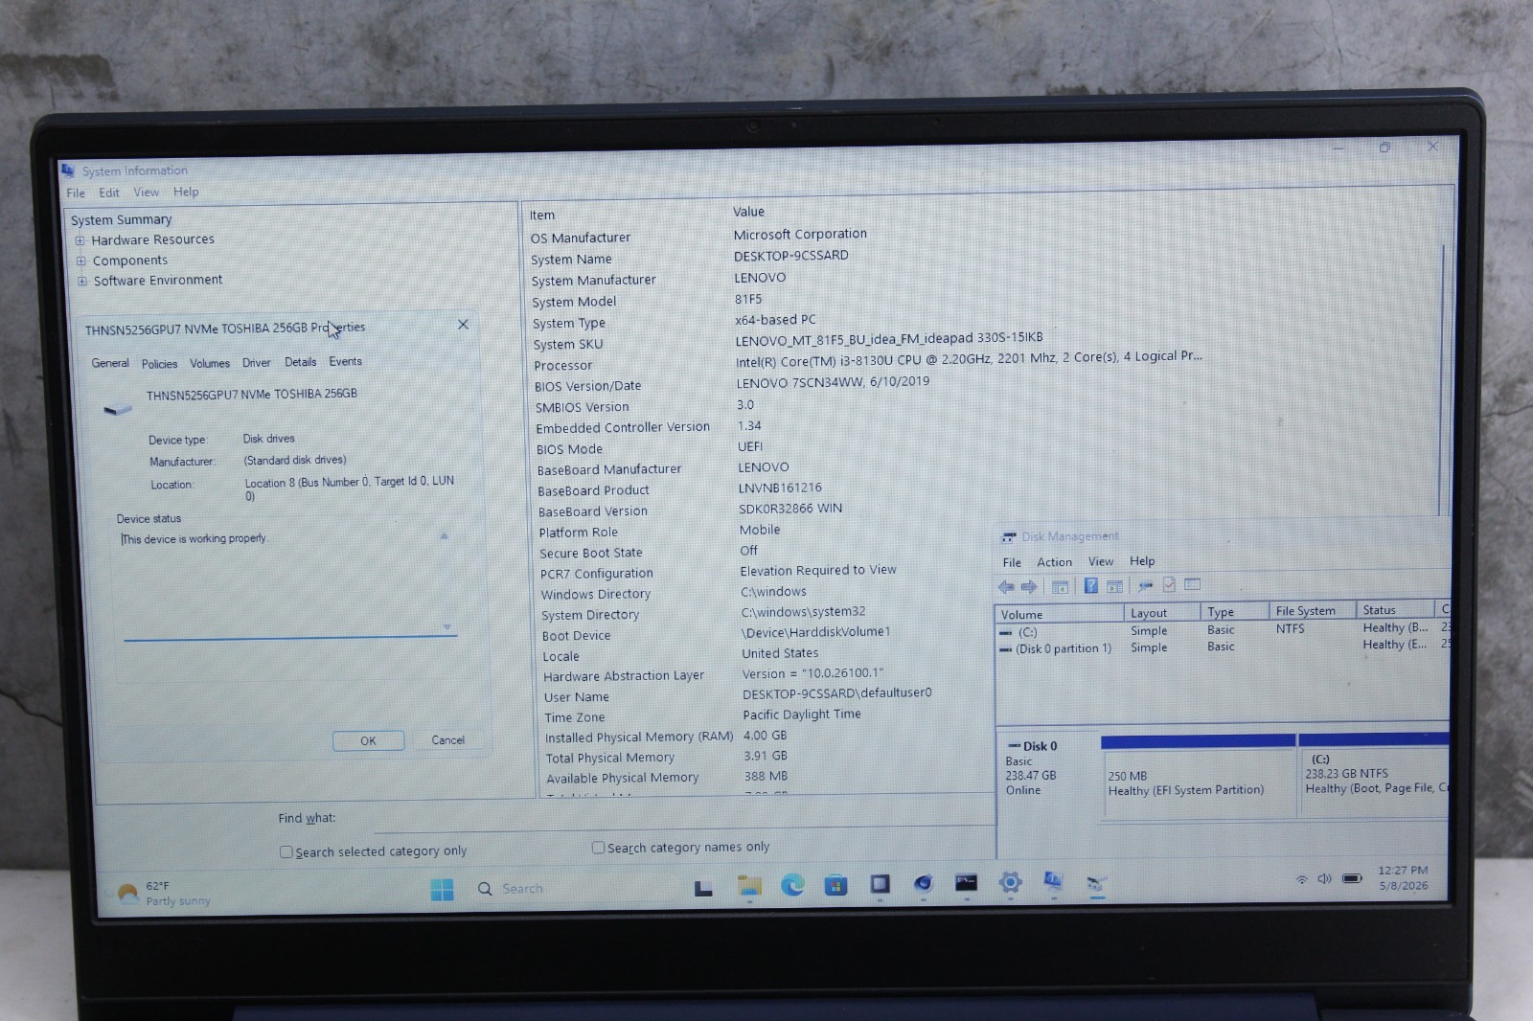Image resolution: width=1533 pixels, height=1021 pixels.
Task: Enable Search selected category only checkbox
Action: tap(286, 851)
